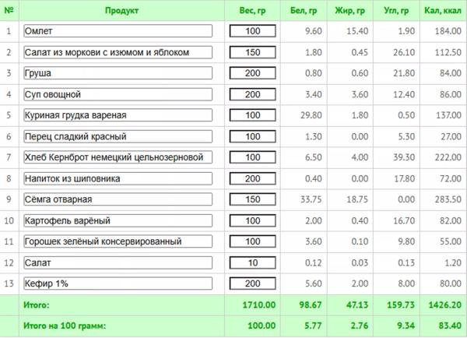Select the weight field for Омлет
This screenshot has height=338, width=467.
(x=252, y=31)
